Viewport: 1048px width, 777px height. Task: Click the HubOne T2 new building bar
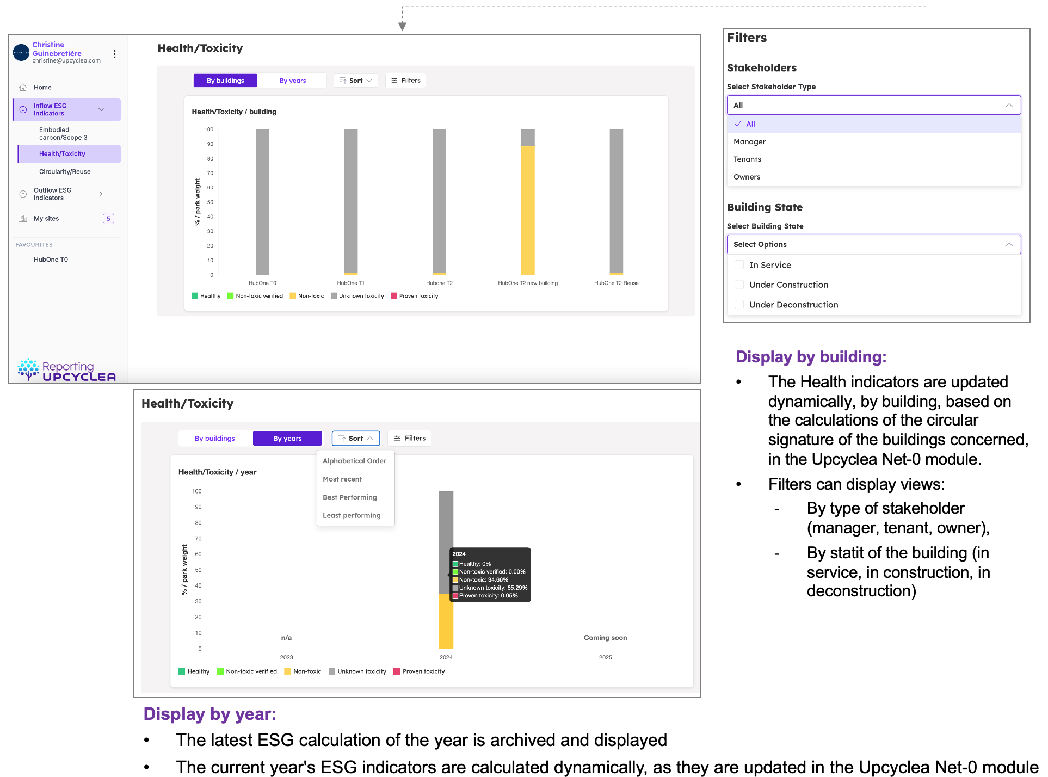click(528, 202)
